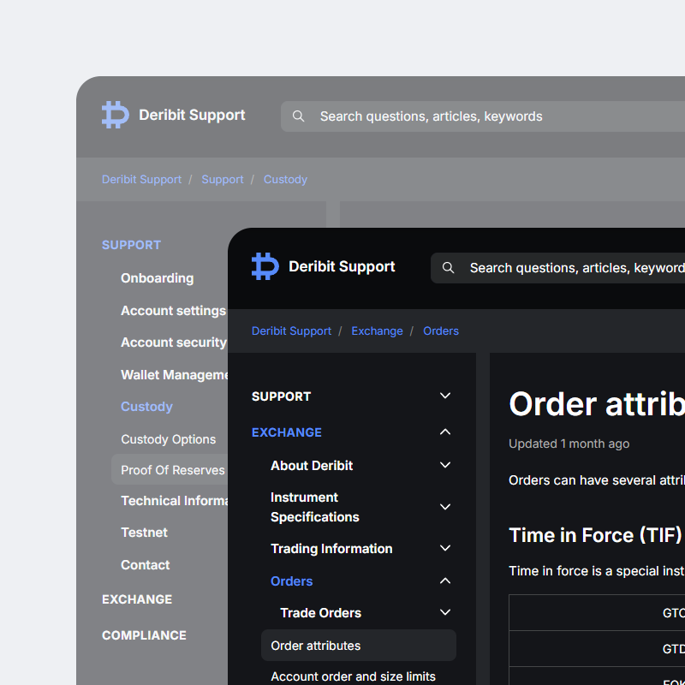Expand the SUPPORT section chevron
The width and height of the screenshot is (685, 685).
[445, 396]
